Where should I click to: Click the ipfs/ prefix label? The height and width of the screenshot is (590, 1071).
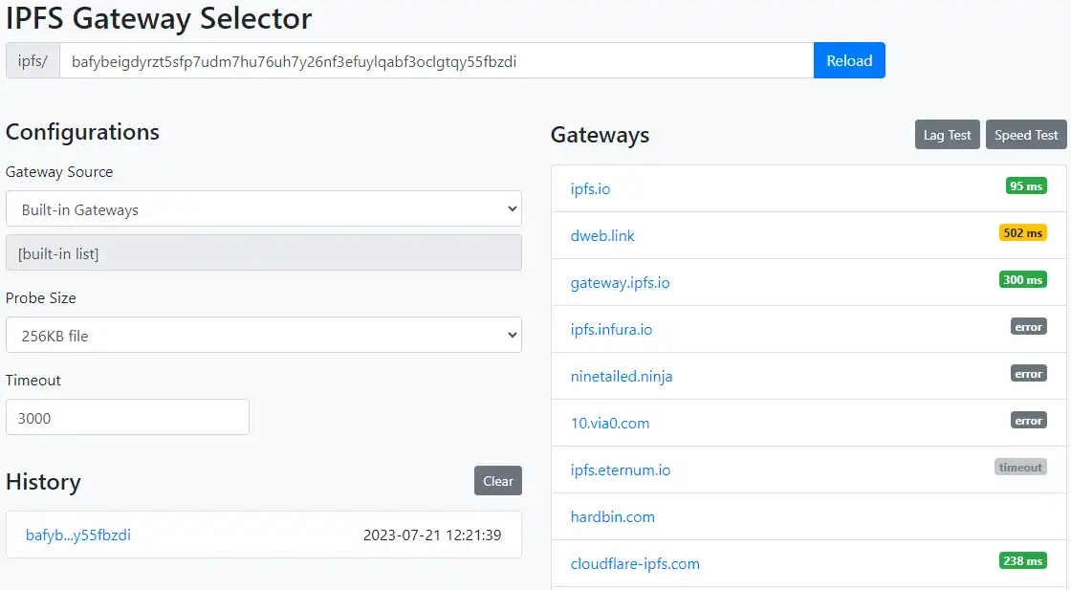click(33, 61)
